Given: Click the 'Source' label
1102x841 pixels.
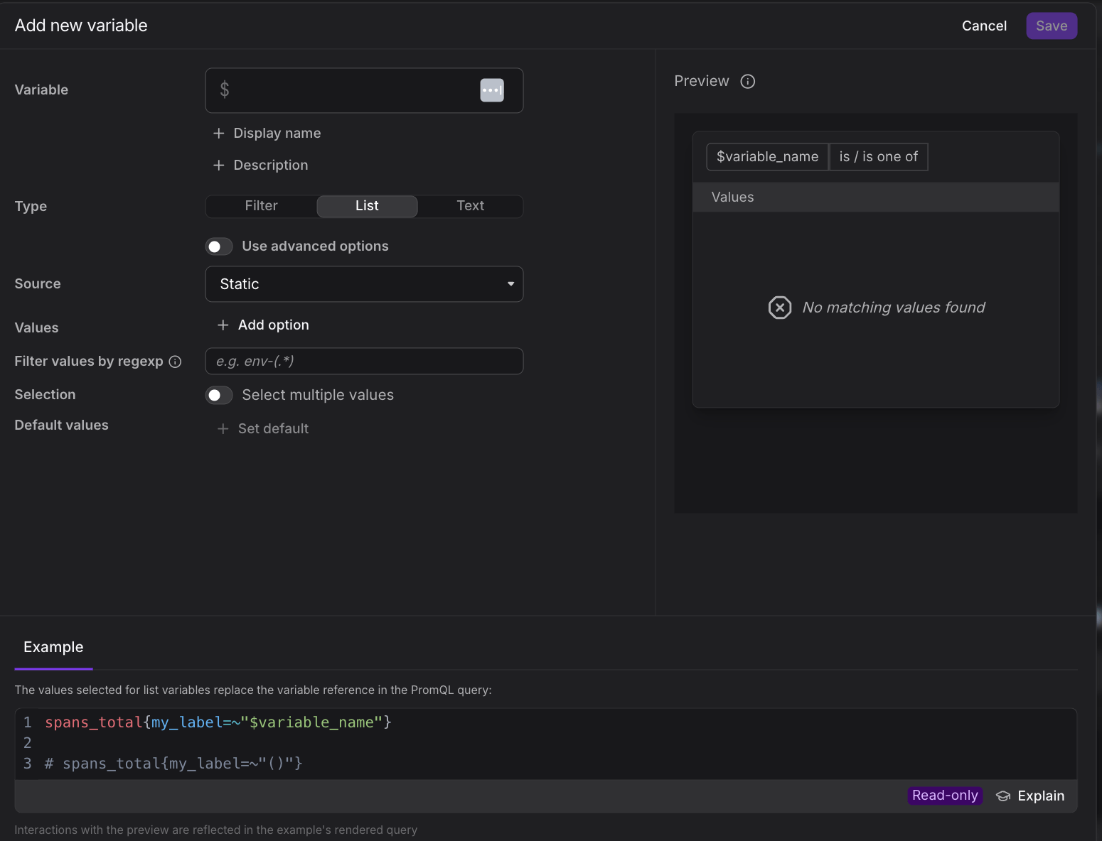Looking at the screenshot, I should point(38,284).
